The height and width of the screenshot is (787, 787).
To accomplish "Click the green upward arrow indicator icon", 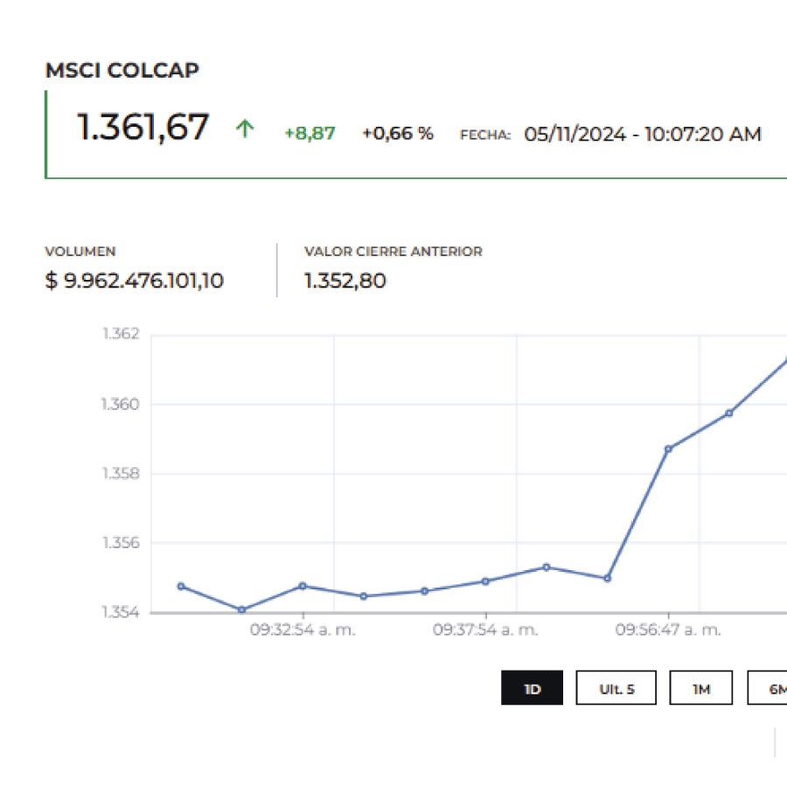I will [245, 129].
